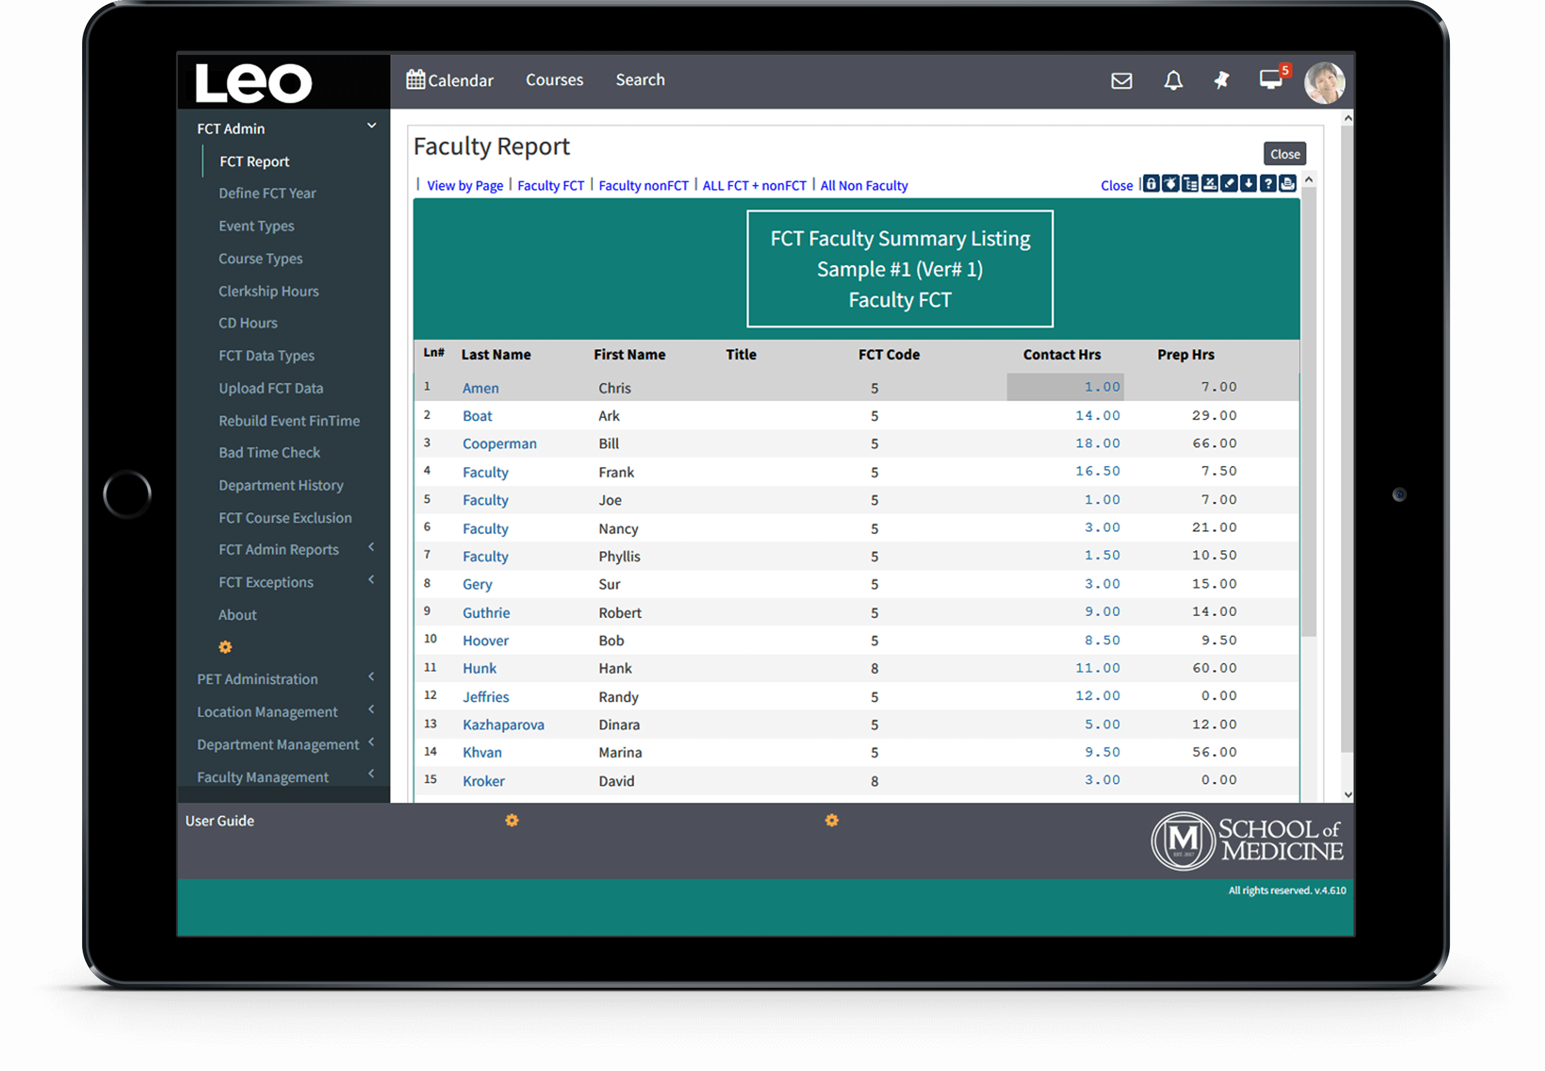Open the notifications bell icon

point(1173,81)
